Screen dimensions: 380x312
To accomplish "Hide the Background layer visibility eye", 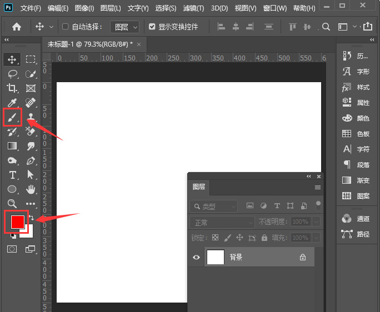I will [196, 258].
